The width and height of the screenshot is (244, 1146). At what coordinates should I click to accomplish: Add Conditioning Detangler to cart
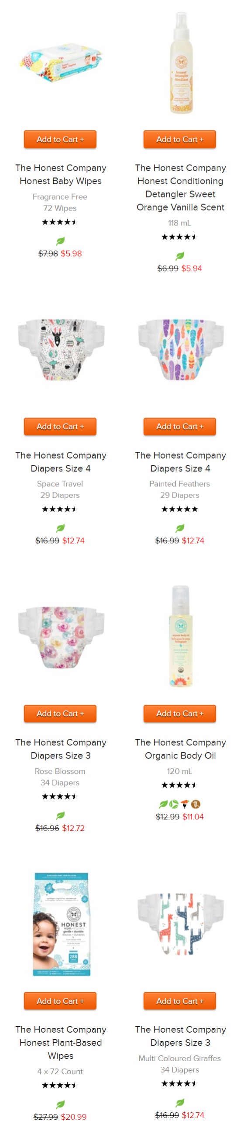tap(180, 139)
